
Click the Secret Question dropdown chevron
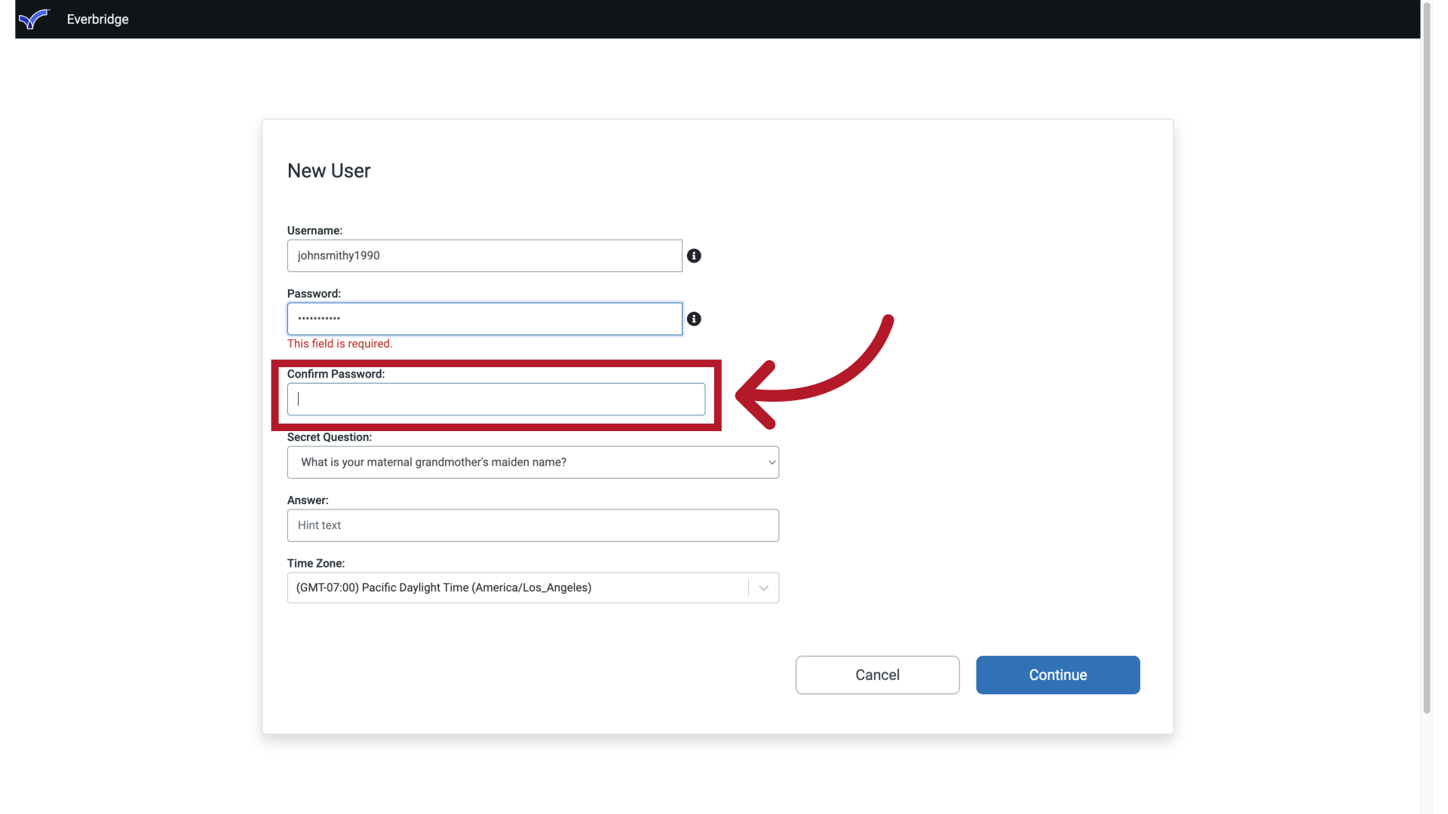pos(772,461)
